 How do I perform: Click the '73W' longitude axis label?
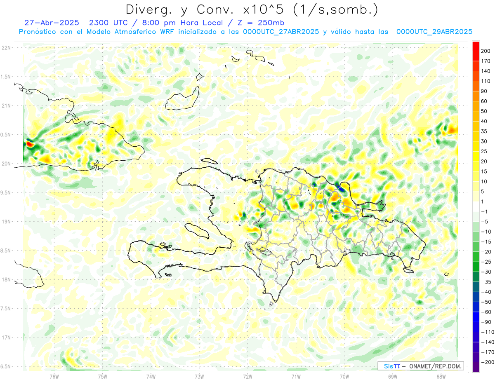pos(199,376)
